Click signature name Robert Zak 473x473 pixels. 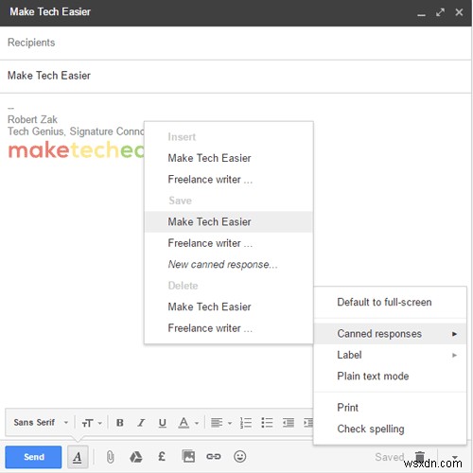[x=32, y=119]
